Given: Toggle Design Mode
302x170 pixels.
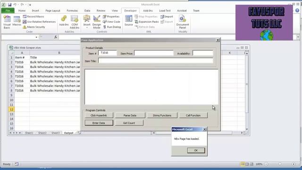Looking at the screenshot, I should click(97, 22).
